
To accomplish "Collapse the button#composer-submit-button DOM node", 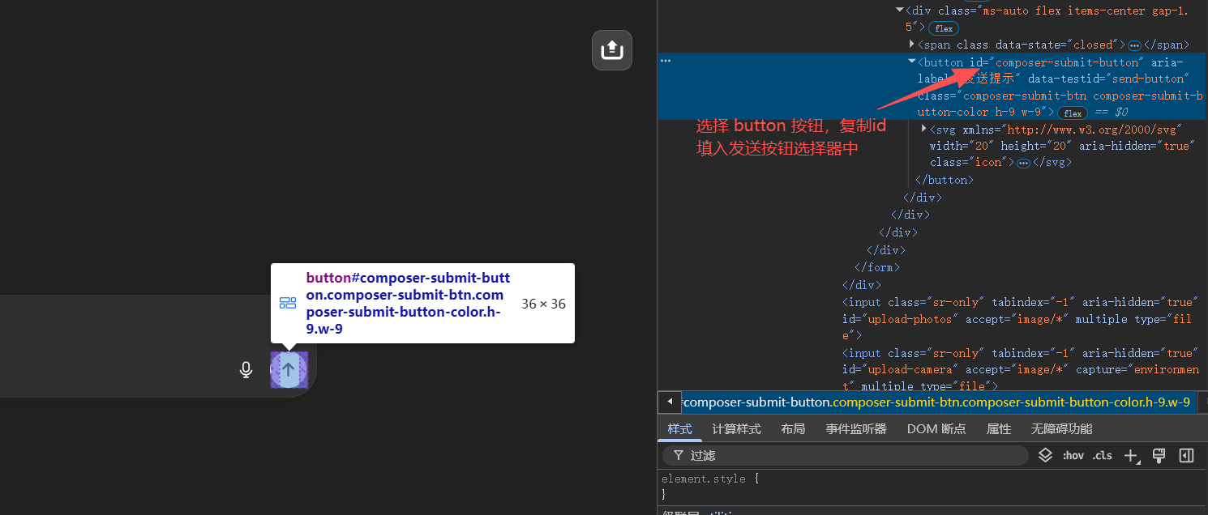I will click(911, 61).
